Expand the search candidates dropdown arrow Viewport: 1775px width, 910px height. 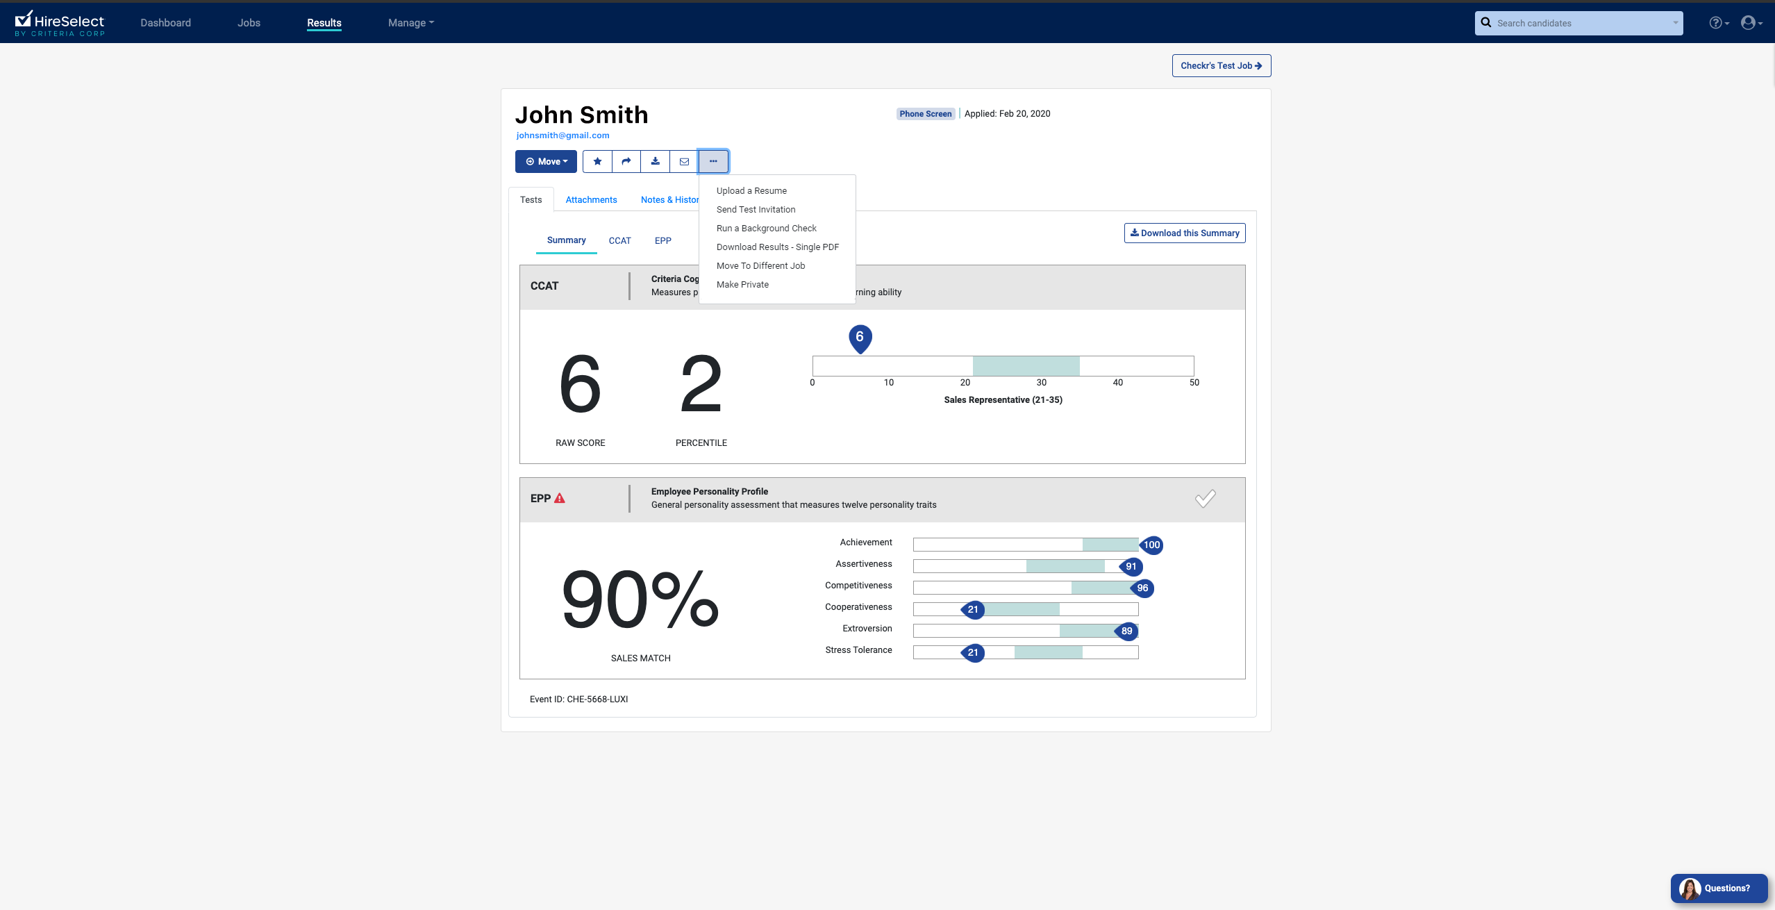1675,23
